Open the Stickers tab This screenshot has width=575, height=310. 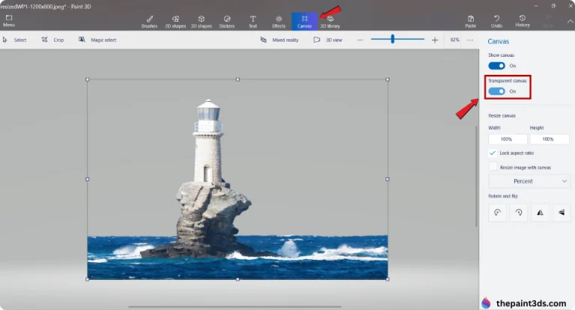227,22
